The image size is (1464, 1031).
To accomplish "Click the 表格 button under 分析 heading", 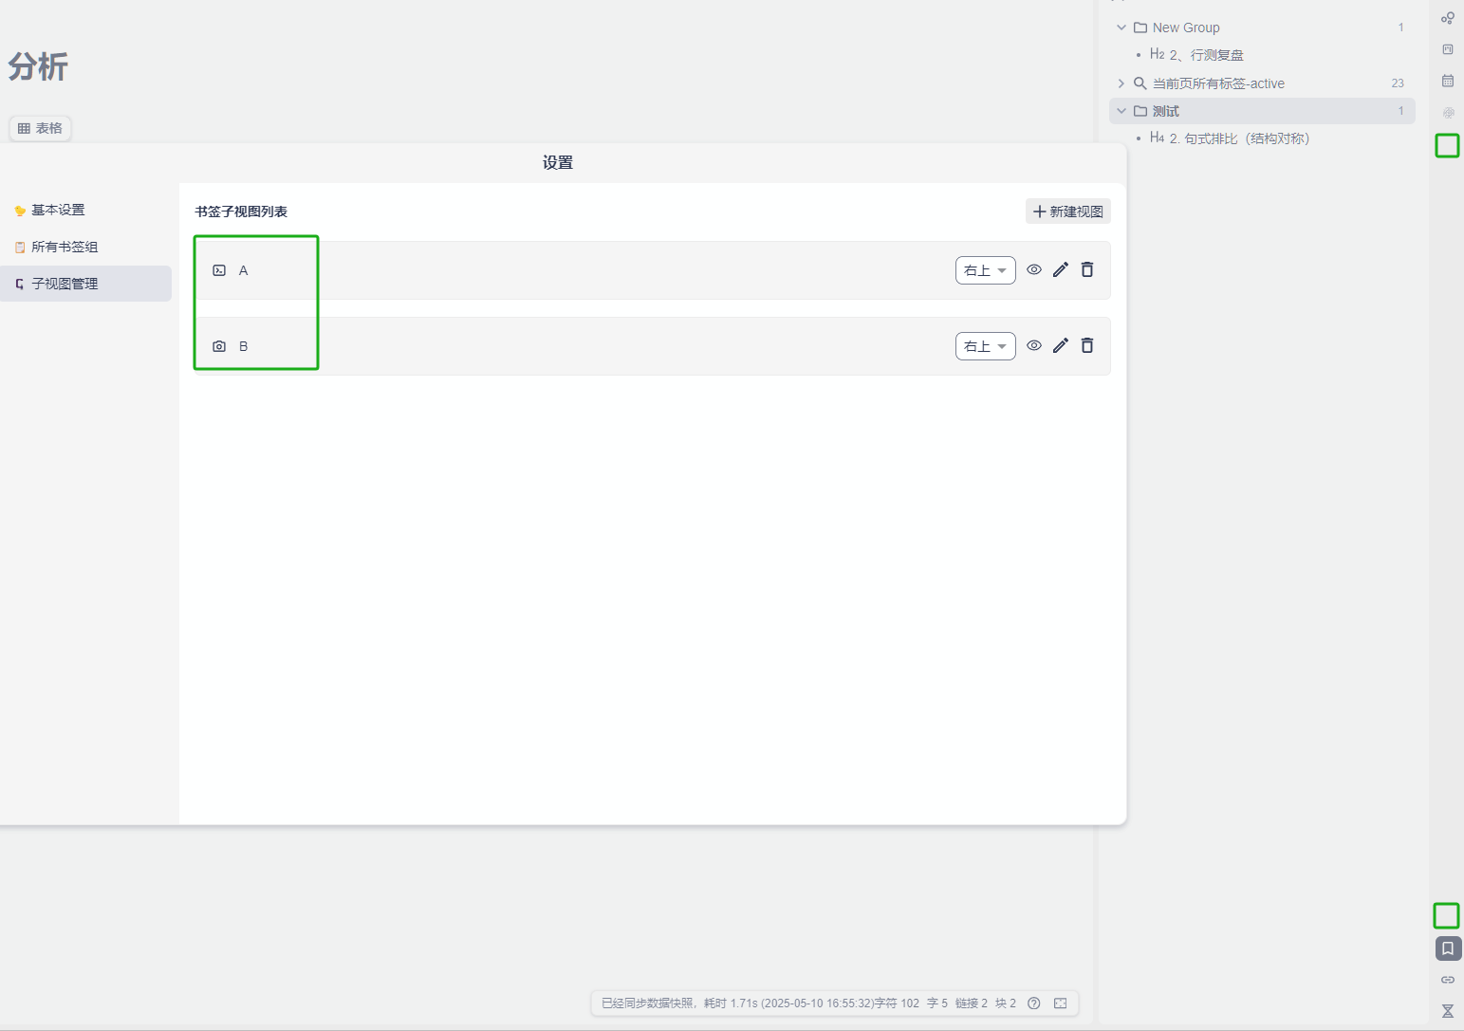I will coord(40,128).
